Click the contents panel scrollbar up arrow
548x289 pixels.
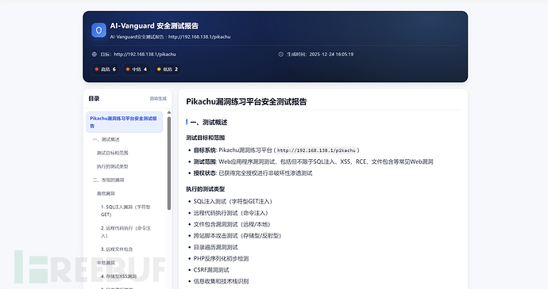(x=169, y=112)
